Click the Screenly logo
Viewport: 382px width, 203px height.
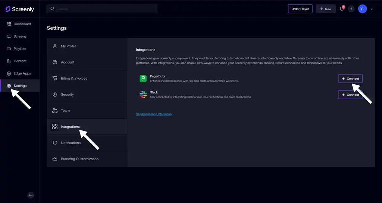click(x=19, y=9)
